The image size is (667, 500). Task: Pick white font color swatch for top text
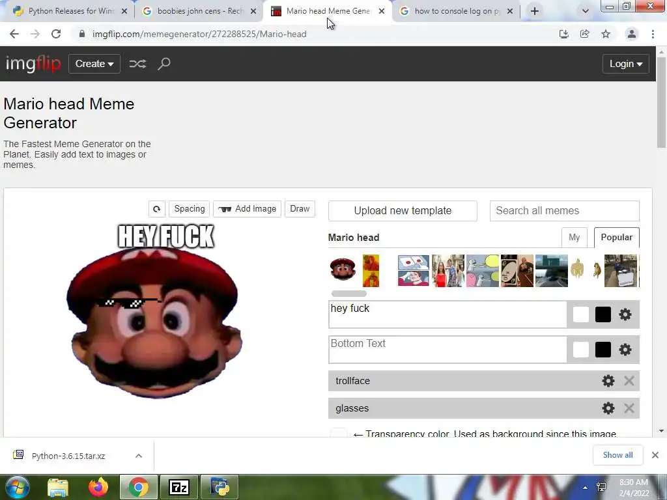point(580,314)
